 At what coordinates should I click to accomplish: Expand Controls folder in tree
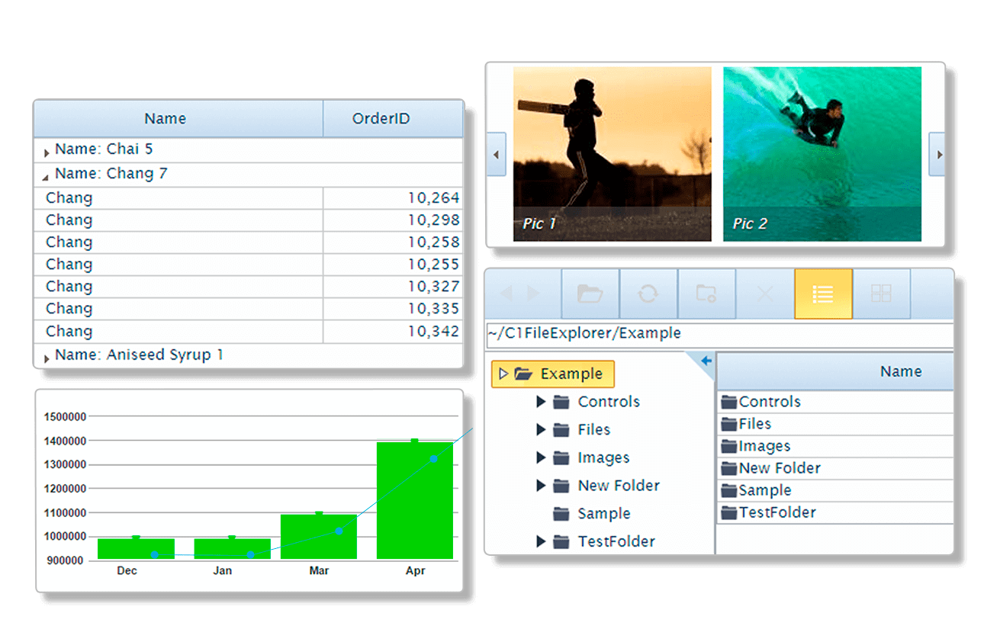click(x=541, y=402)
